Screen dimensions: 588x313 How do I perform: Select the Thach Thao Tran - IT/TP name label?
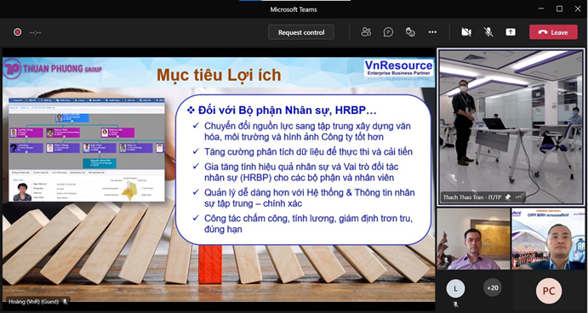(x=472, y=196)
